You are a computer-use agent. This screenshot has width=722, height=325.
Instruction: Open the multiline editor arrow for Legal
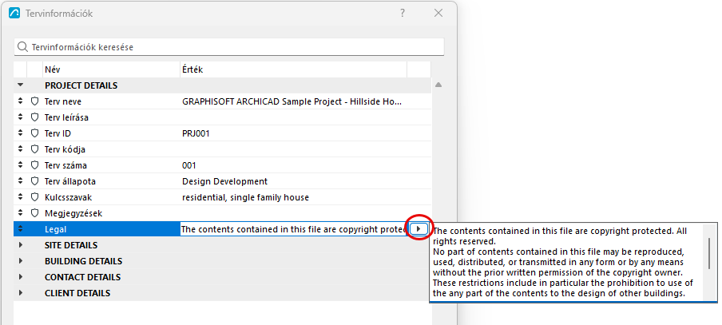coord(419,229)
